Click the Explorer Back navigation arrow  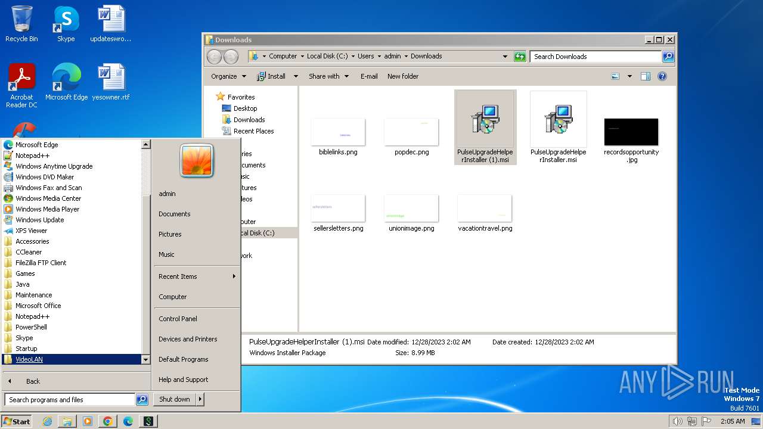[x=214, y=57]
